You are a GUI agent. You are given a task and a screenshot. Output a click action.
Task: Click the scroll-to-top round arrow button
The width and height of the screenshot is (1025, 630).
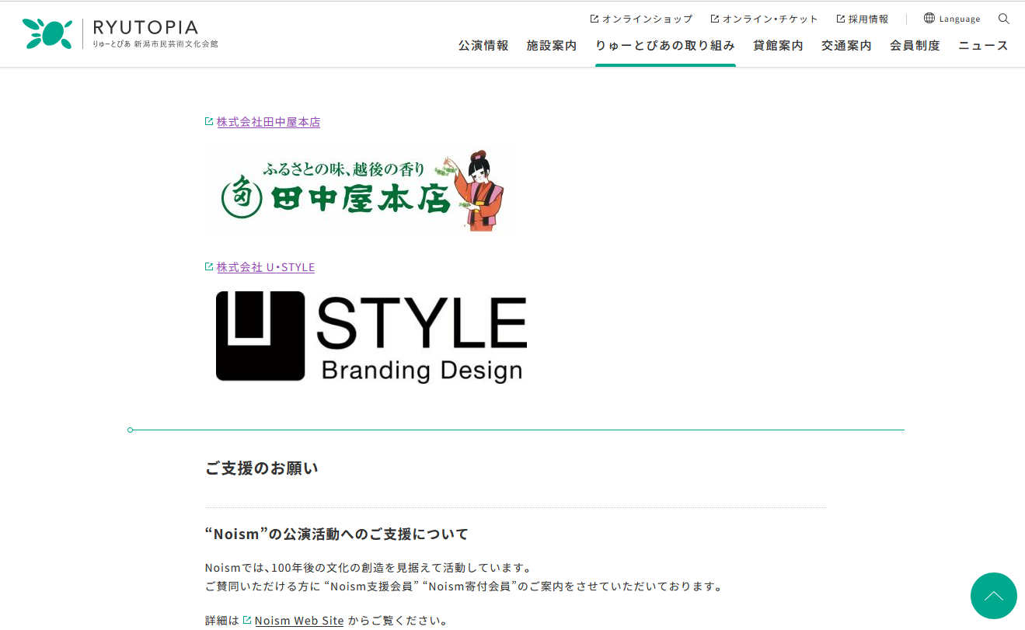point(994,596)
